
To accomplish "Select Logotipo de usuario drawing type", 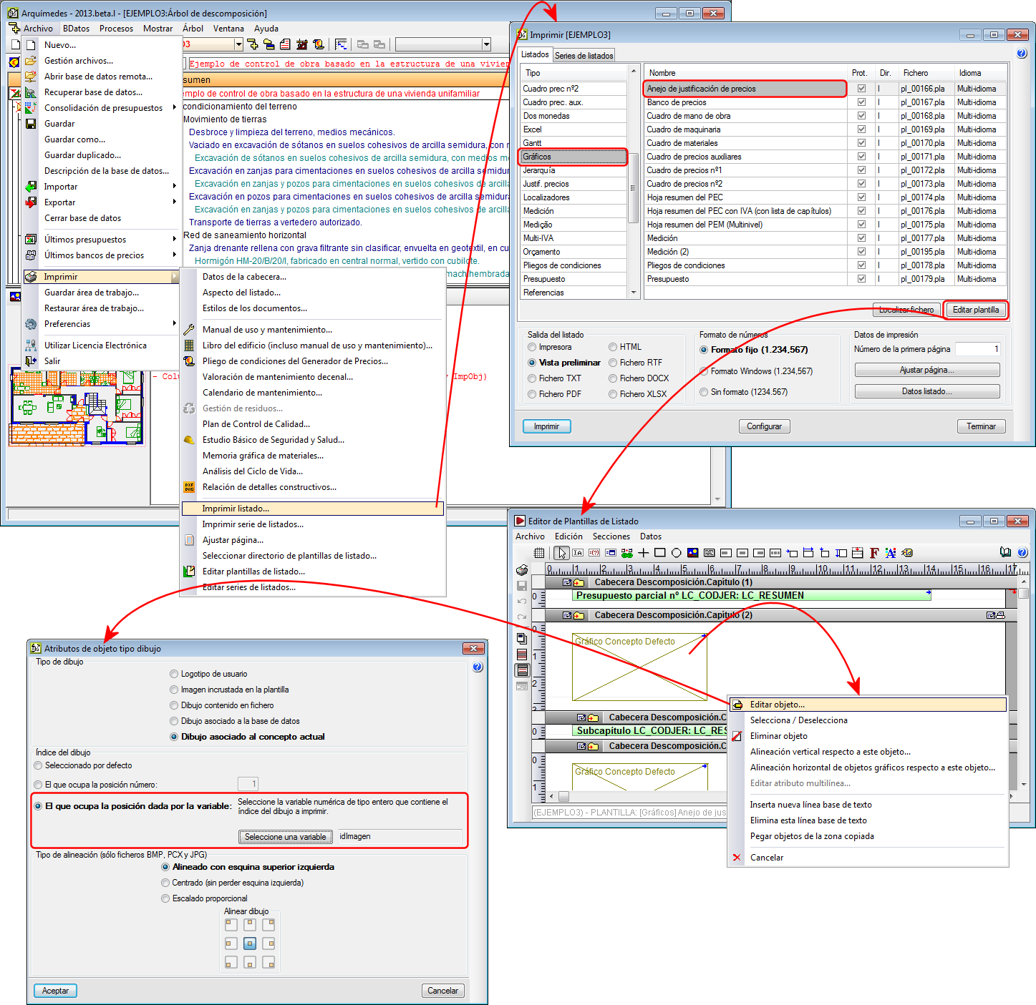I will point(174,674).
